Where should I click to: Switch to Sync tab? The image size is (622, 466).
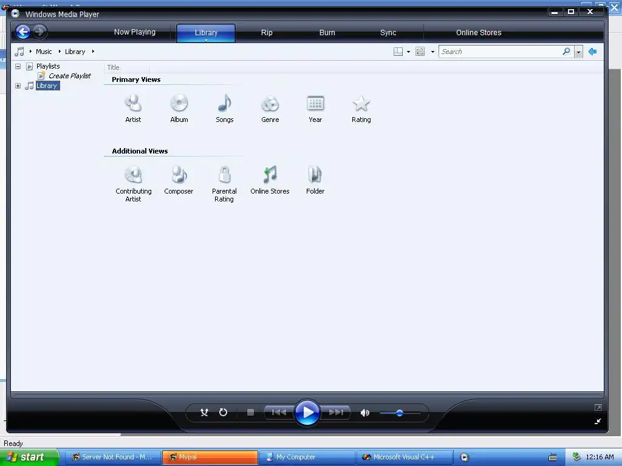(x=388, y=33)
